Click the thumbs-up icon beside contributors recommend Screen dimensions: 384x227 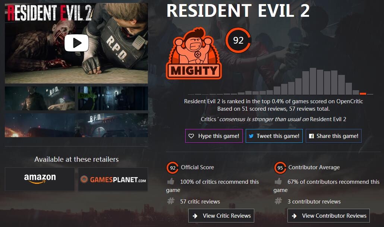point(278,182)
